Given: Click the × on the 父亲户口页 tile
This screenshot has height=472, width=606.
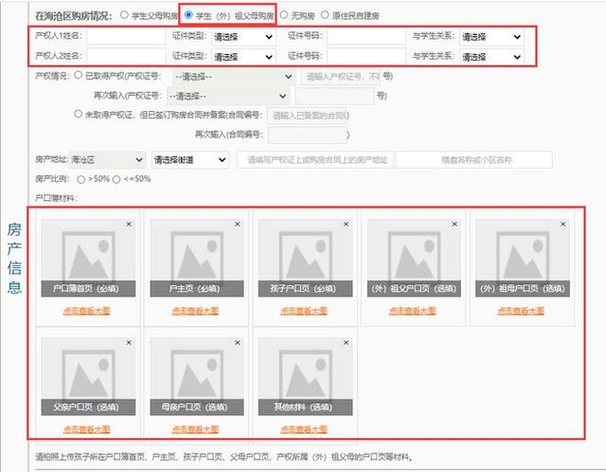Looking at the screenshot, I should pyautogui.click(x=129, y=342).
